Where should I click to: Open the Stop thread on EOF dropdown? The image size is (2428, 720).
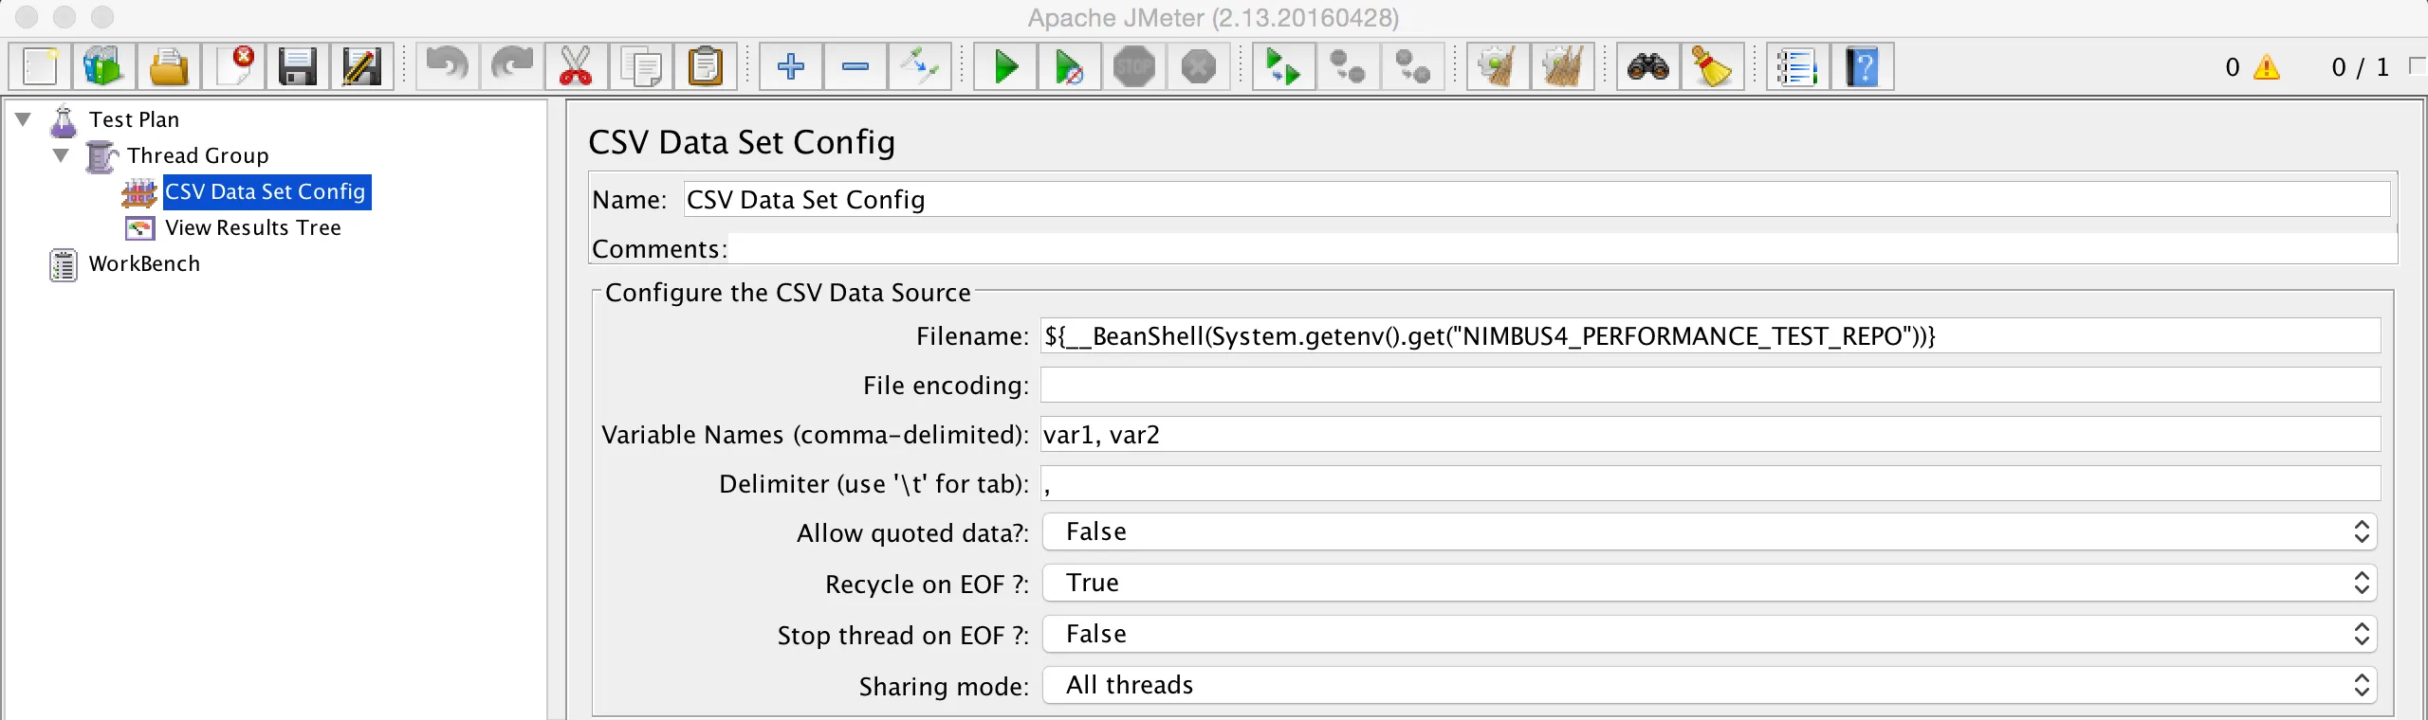pos(1709,634)
